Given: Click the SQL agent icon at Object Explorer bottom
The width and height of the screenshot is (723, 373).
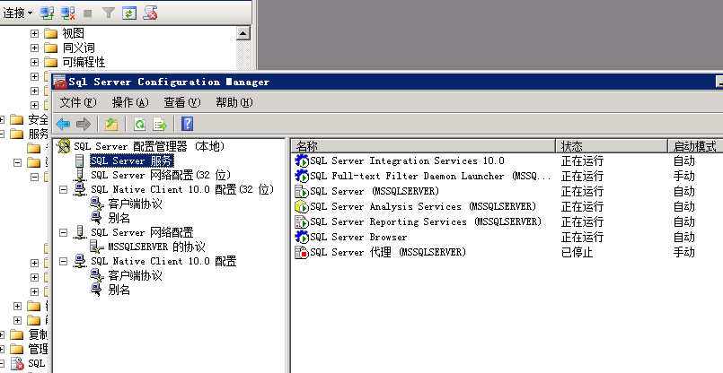Looking at the screenshot, I should coord(17,364).
